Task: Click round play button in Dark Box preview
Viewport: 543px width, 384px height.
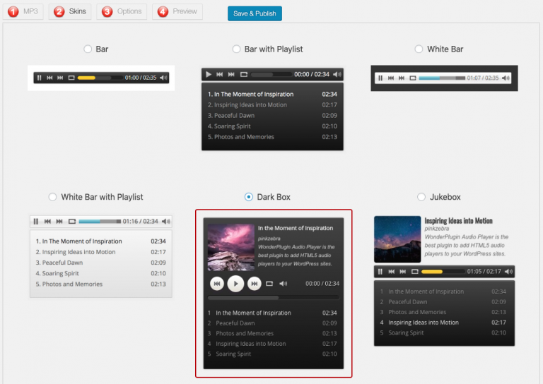Action: click(235, 284)
